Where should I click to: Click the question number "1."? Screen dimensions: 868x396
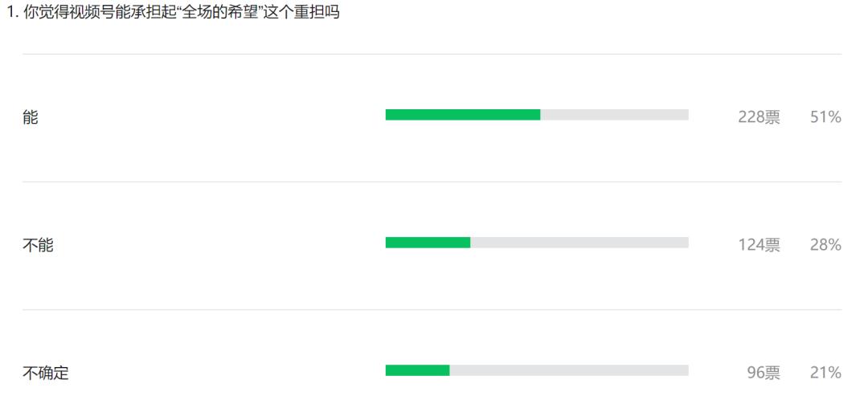coord(11,14)
